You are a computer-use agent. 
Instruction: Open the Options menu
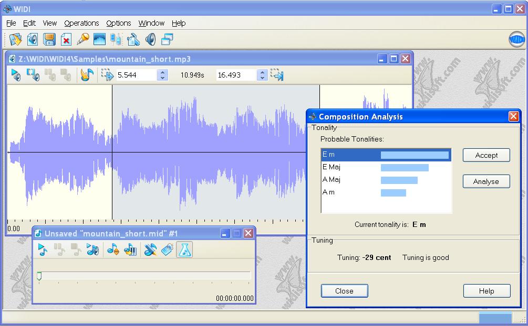(x=119, y=23)
